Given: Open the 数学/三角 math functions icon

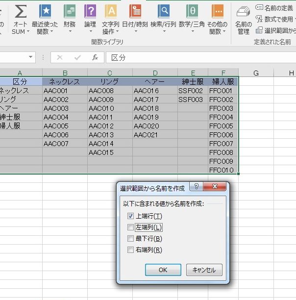Looking at the screenshot, I should tap(192, 11).
